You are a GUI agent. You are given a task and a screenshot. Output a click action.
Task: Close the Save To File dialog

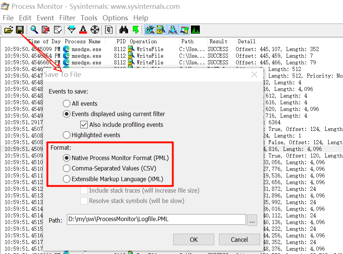coord(254,75)
